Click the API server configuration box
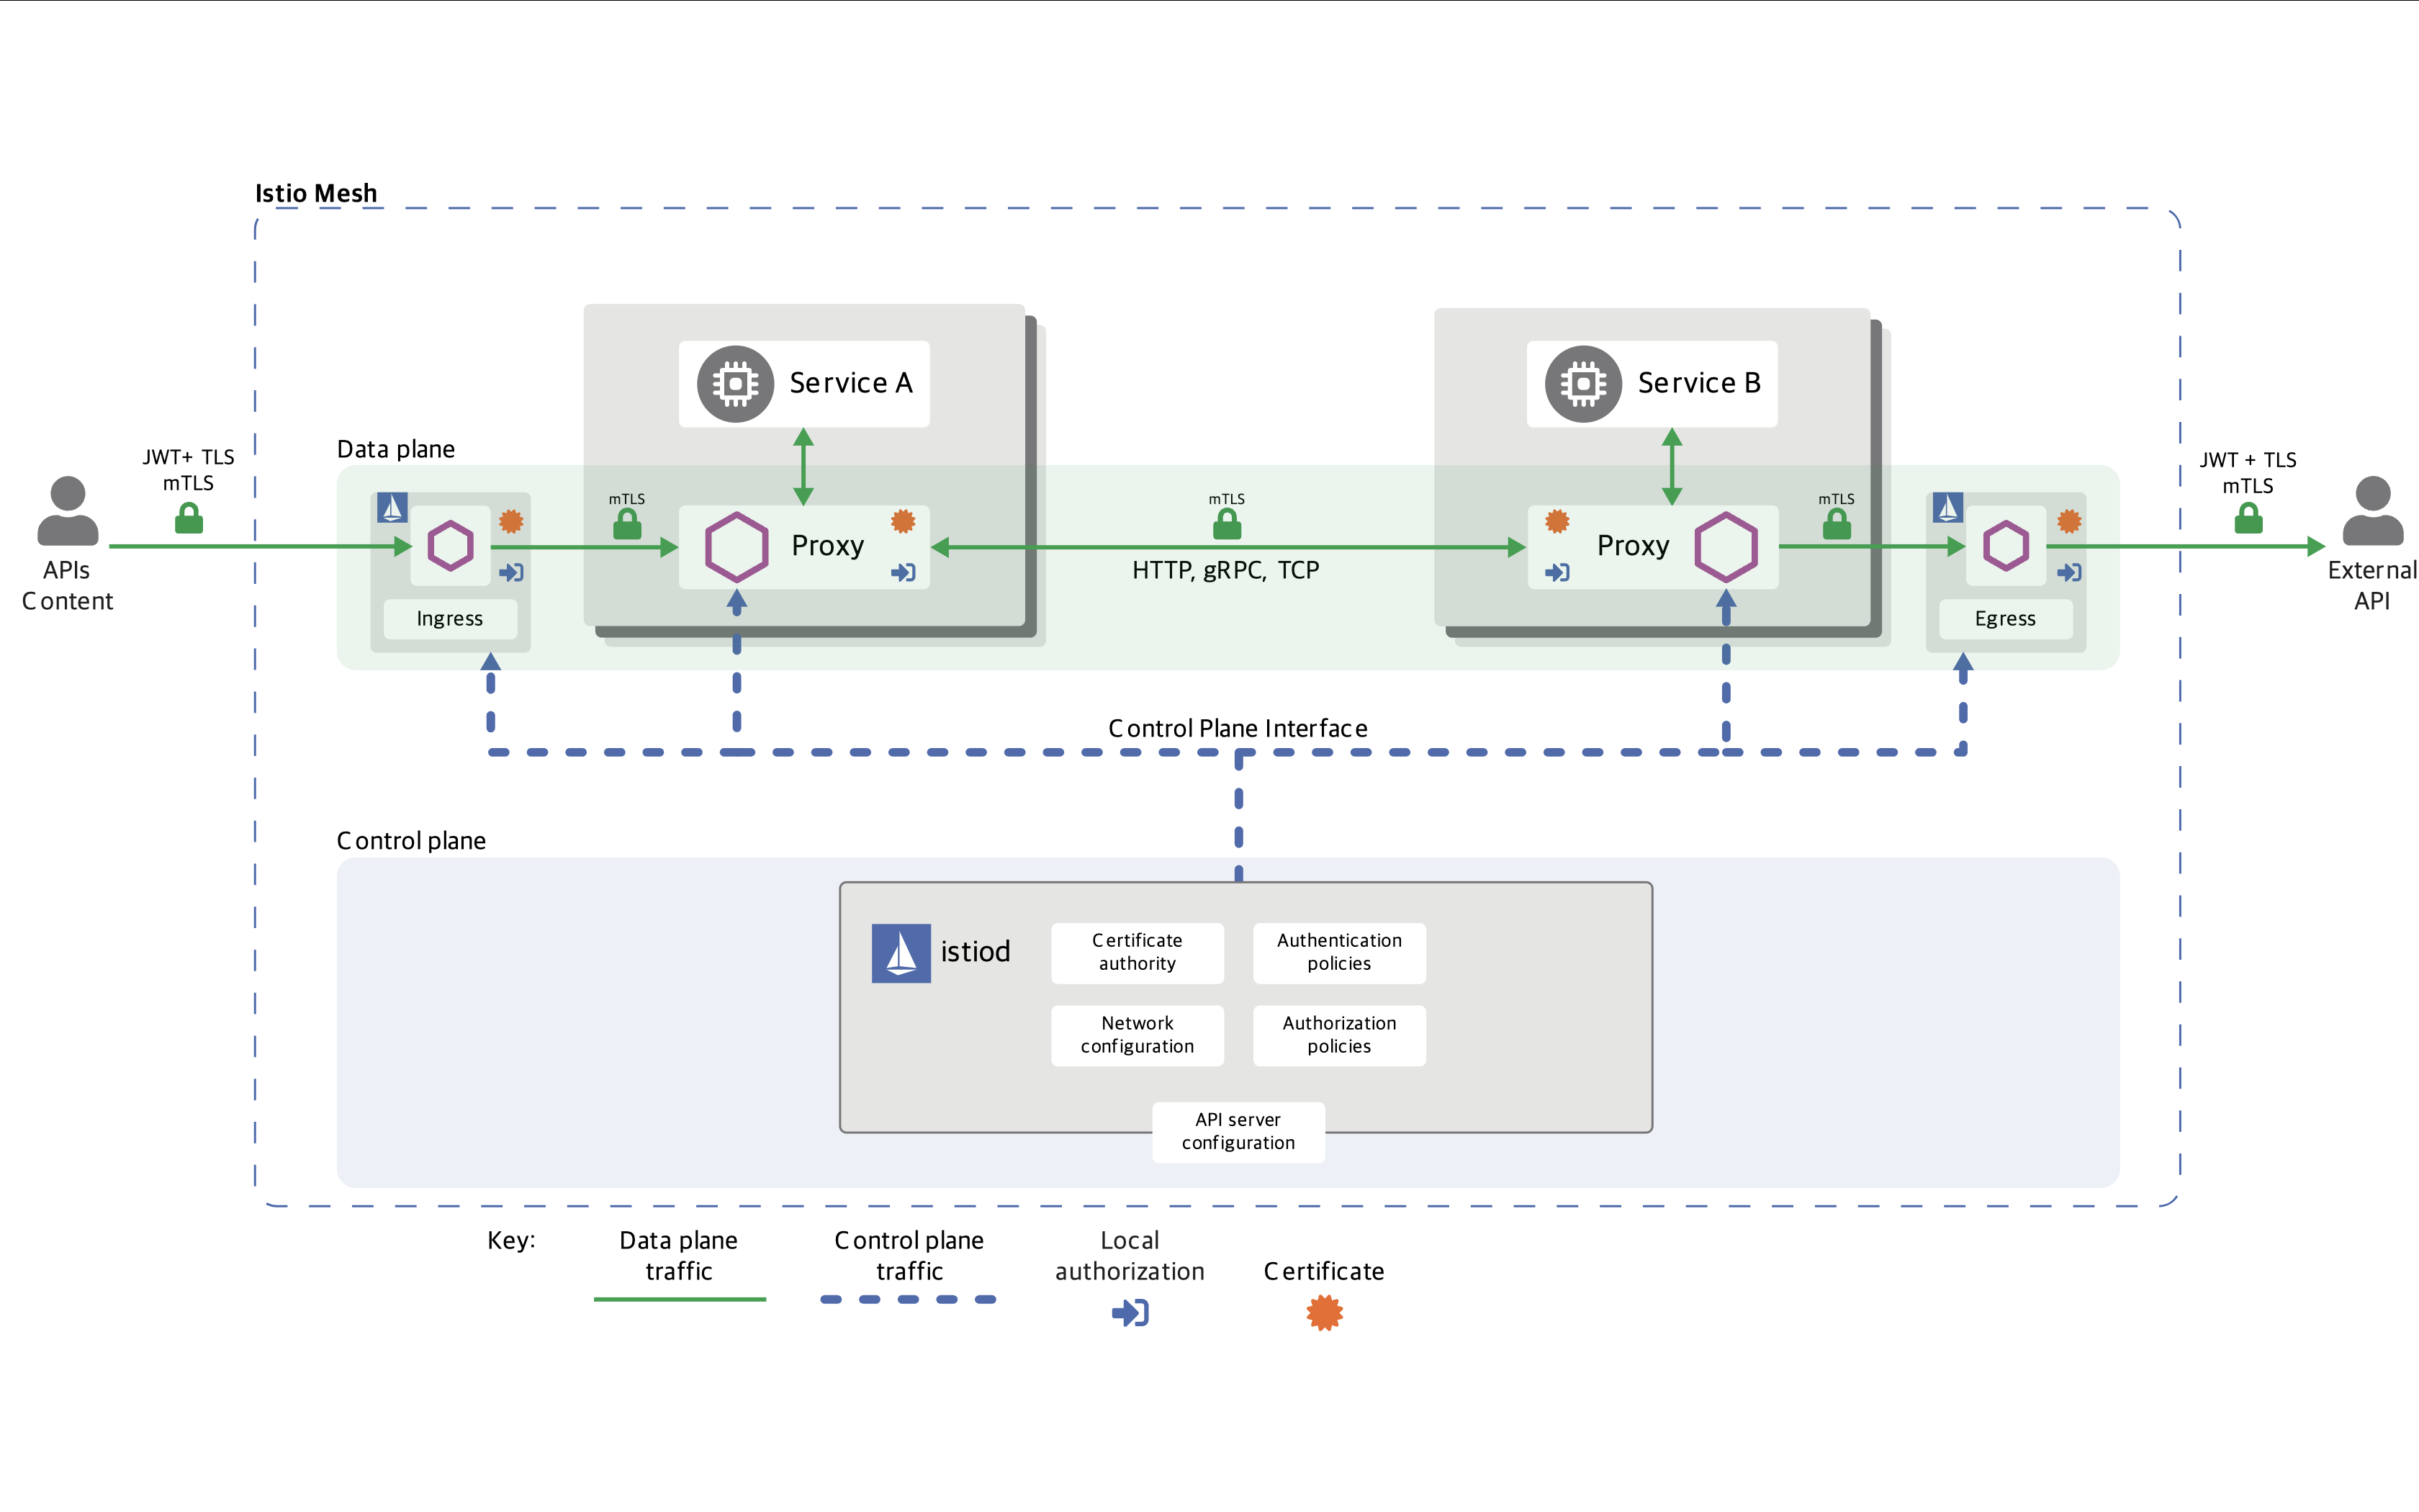Screen dimensions: 2419x1512 (x=1238, y=1131)
